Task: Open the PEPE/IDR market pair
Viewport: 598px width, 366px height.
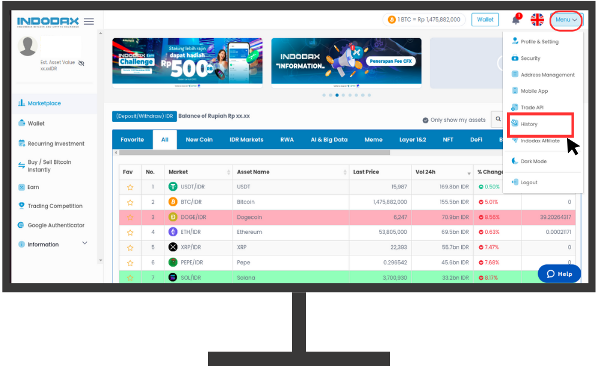Action: pyautogui.click(x=192, y=263)
